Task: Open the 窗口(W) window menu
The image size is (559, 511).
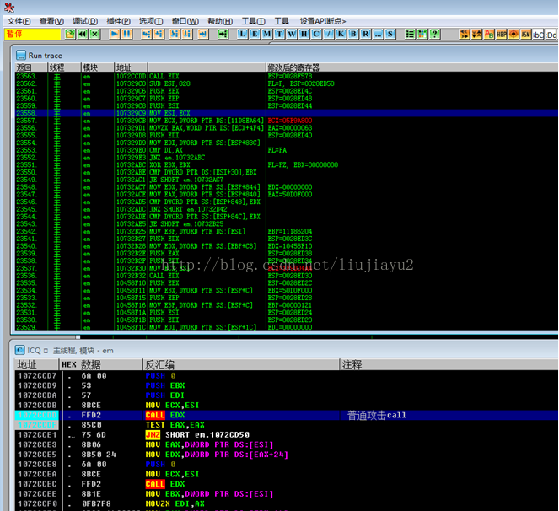Action: 185,21
